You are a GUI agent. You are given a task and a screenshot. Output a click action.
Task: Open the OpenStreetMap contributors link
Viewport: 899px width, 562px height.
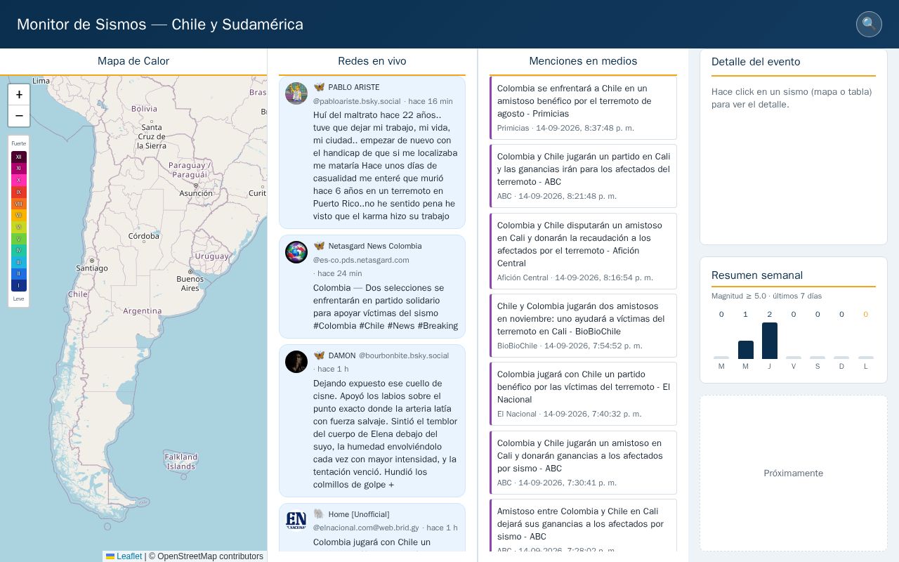coord(210,556)
